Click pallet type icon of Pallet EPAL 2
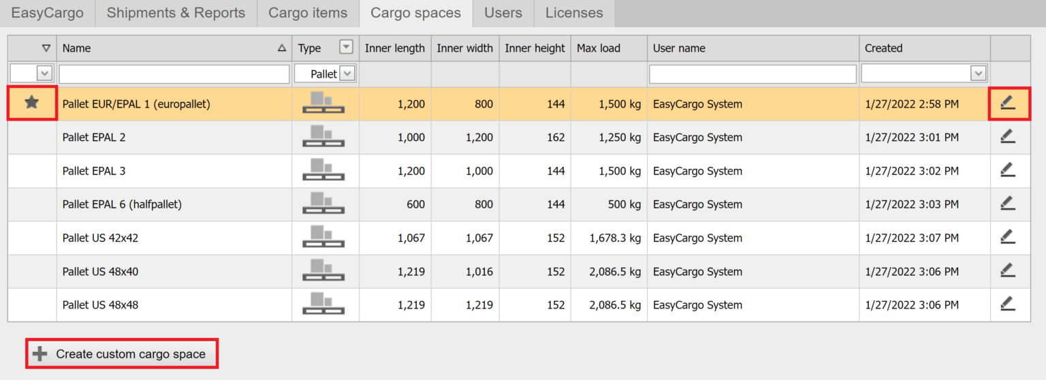The width and height of the screenshot is (1046, 380). [323, 137]
